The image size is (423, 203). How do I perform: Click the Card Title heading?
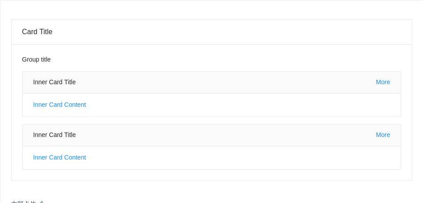[37, 32]
